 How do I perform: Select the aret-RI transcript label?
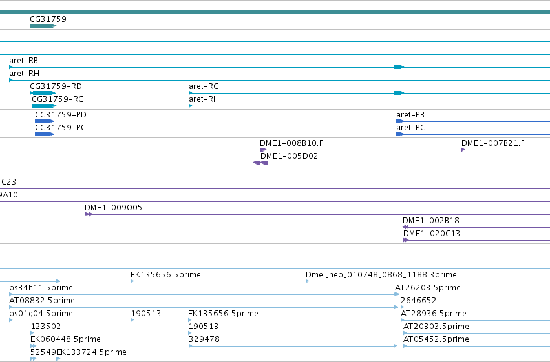202,99
